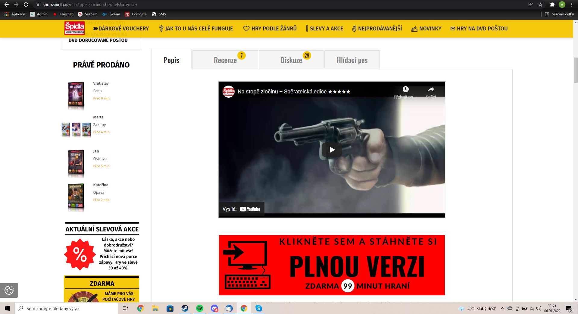Open Hry podle žánrů menu
578x314 pixels.
click(270, 29)
